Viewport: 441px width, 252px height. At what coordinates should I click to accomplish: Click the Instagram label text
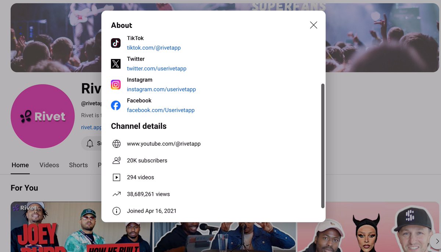140,80
